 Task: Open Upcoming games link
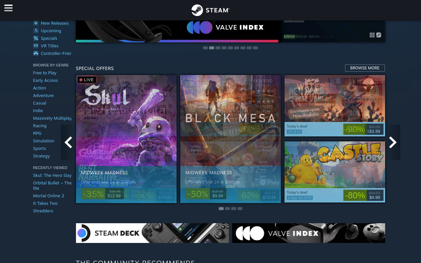[51, 31]
